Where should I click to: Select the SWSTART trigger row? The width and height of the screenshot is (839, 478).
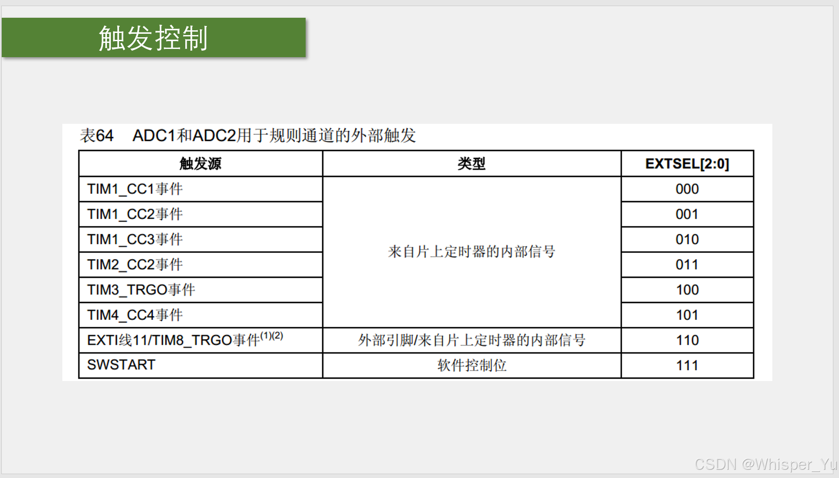click(x=120, y=365)
